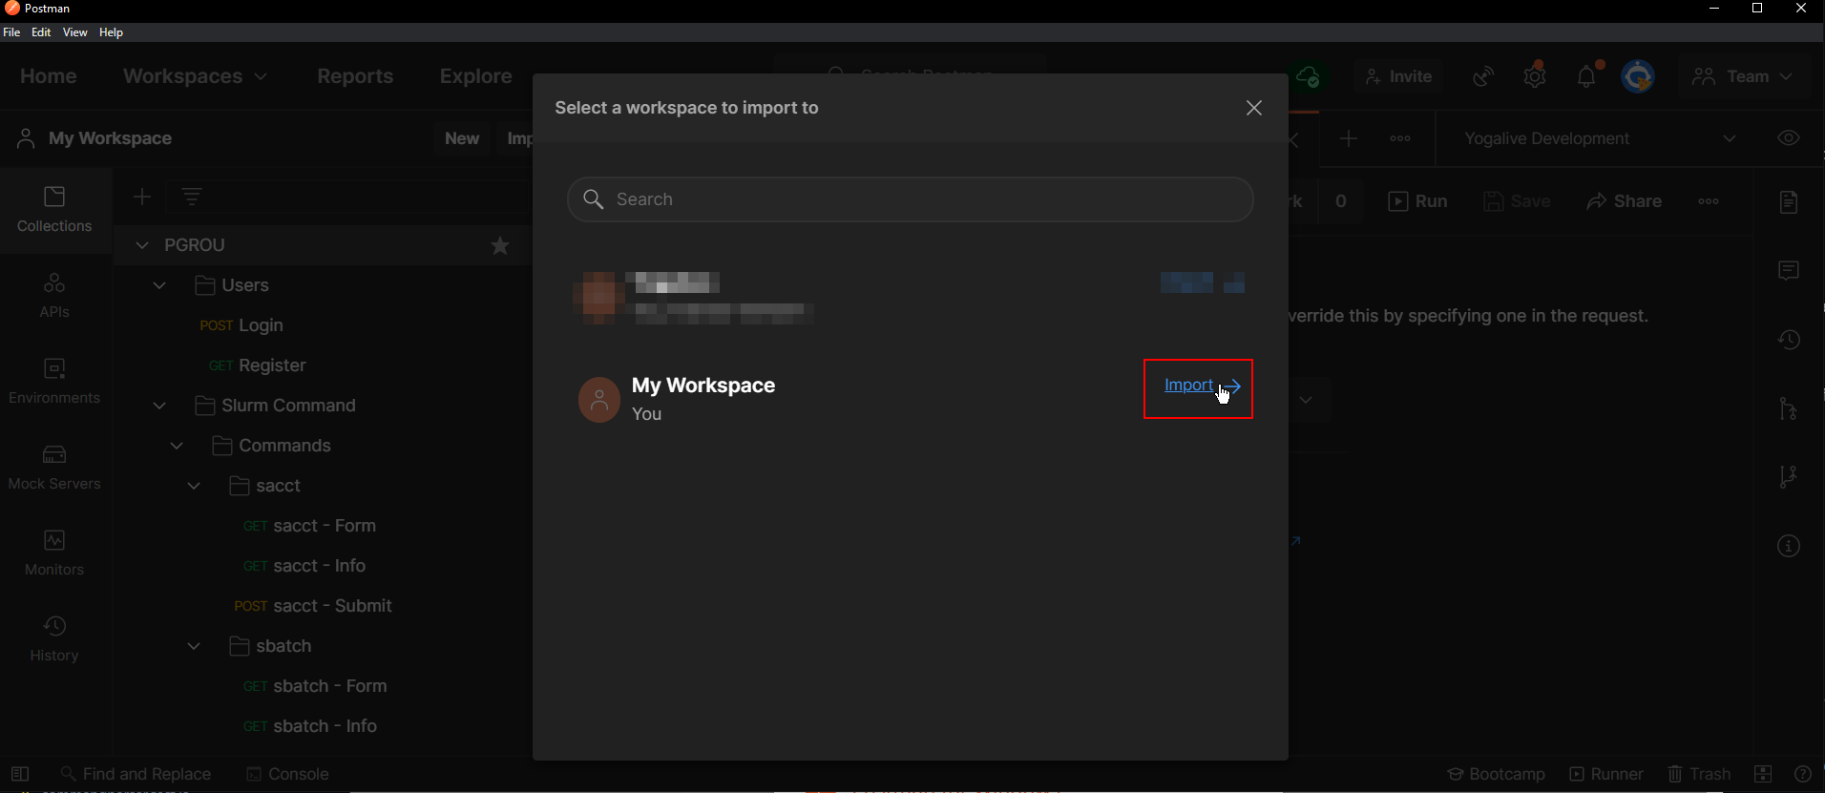Toggle the star on the PGROU collection
This screenshot has width=1825, height=793.
tap(500, 246)
